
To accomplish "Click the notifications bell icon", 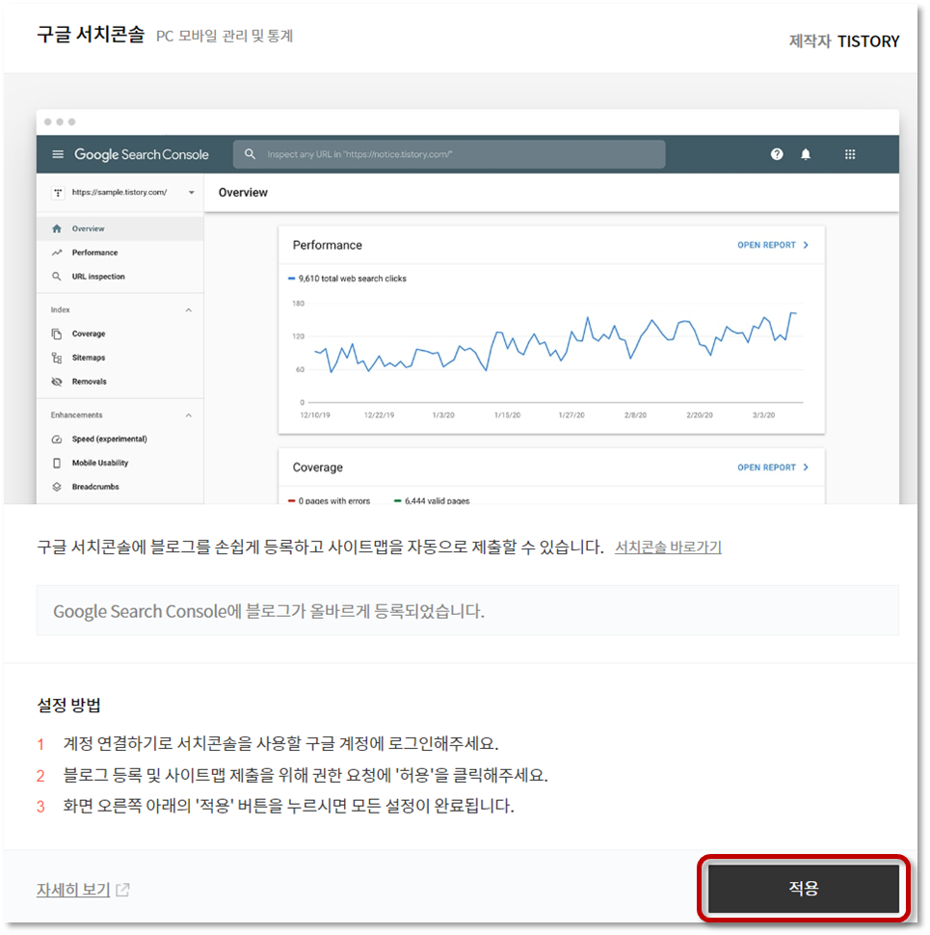I will [806, 154].
